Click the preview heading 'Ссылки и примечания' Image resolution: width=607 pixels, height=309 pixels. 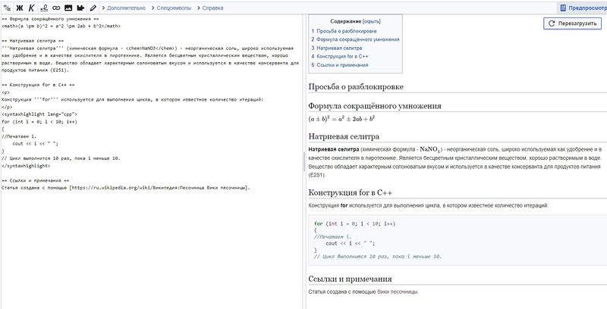tap(350, 279)
